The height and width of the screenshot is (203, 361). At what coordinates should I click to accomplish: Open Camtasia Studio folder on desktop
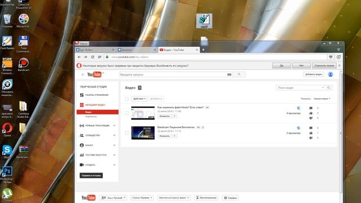(x=23, y=110)
